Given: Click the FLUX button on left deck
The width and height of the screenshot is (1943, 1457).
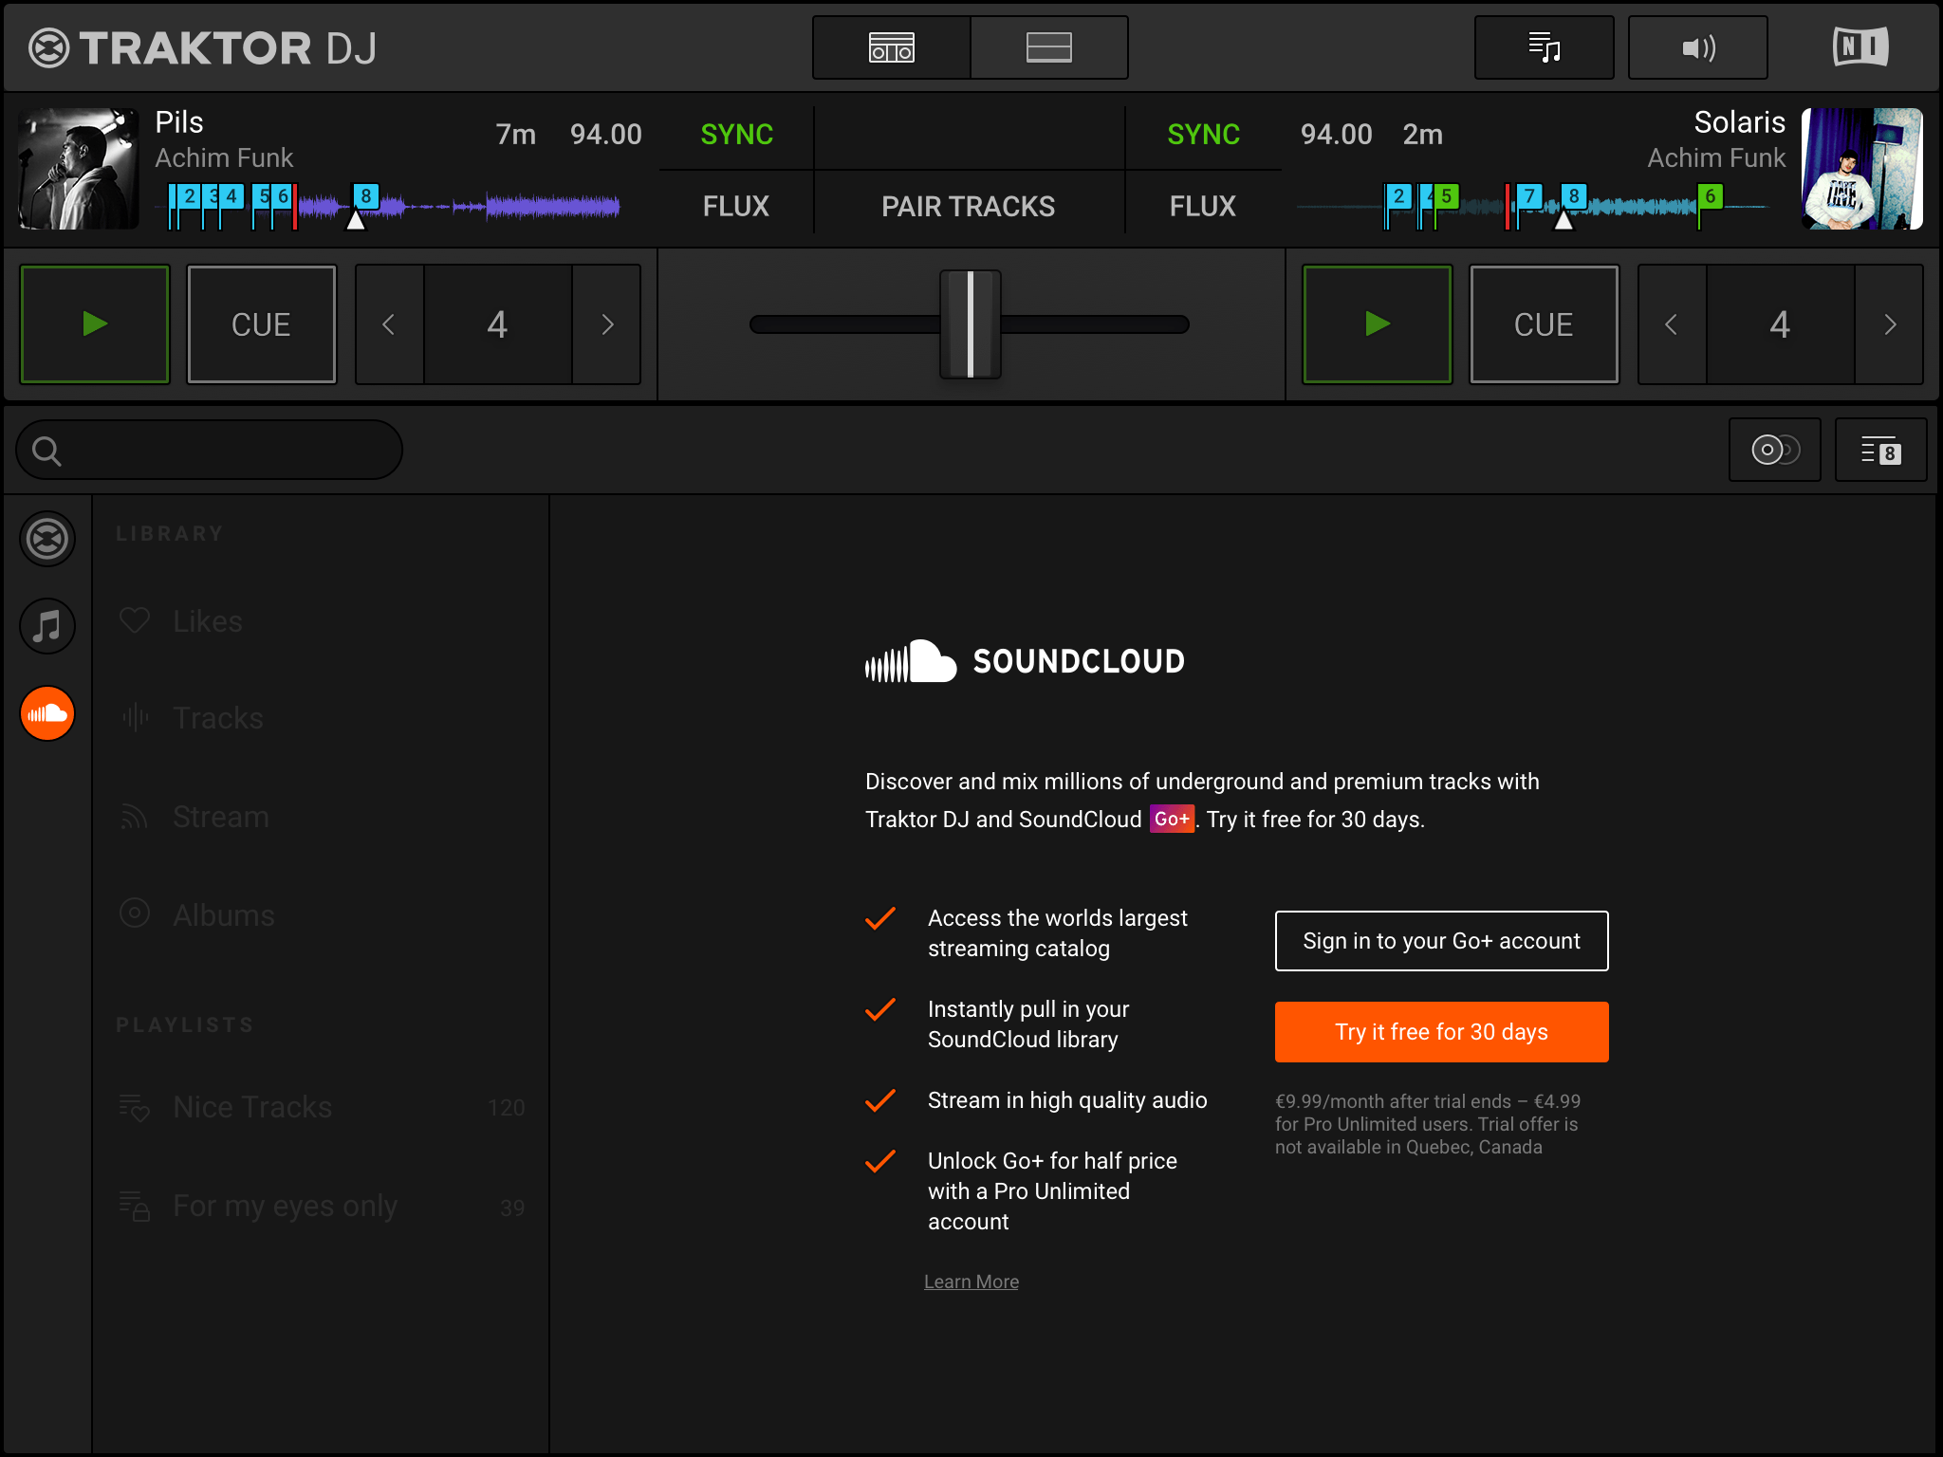Looking at the screenshot, I should [x=736, y=204].
